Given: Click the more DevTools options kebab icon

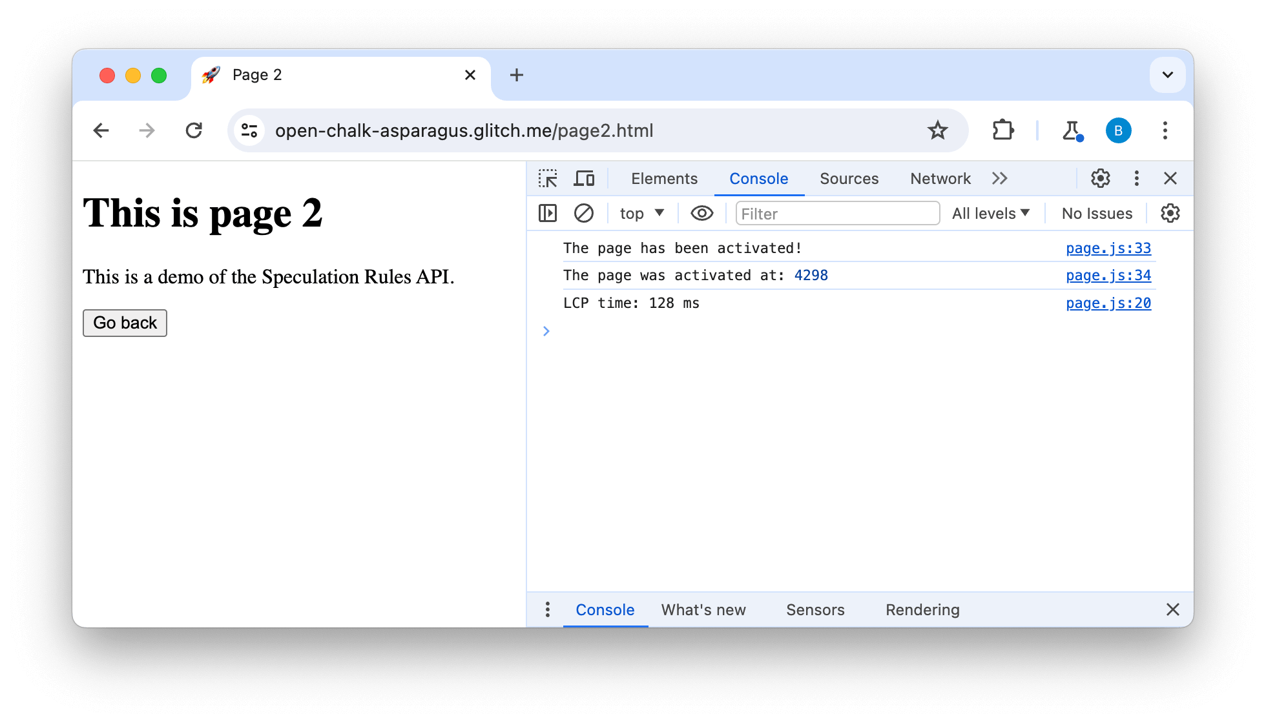Looking at the screenshot, I should pos(1137,178).
